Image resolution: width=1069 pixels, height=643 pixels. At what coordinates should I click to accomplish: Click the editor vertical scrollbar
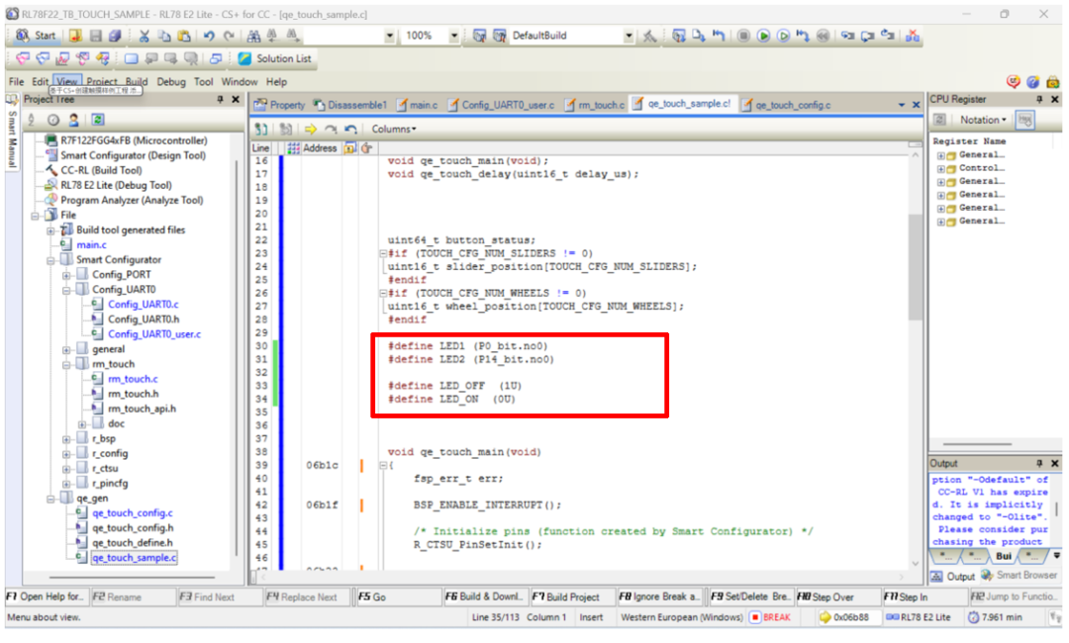915,297
